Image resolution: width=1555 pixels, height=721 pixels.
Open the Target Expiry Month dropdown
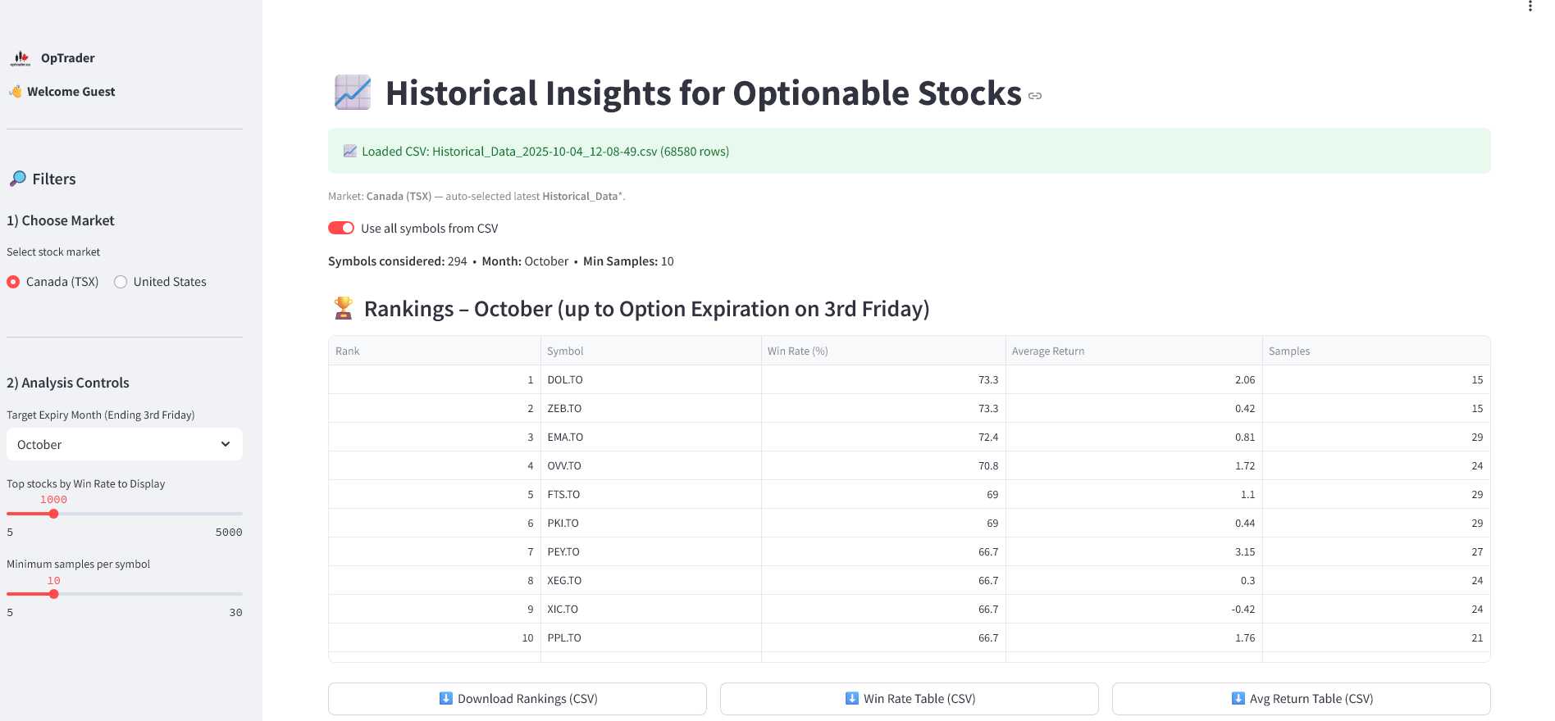pos(125,444)
